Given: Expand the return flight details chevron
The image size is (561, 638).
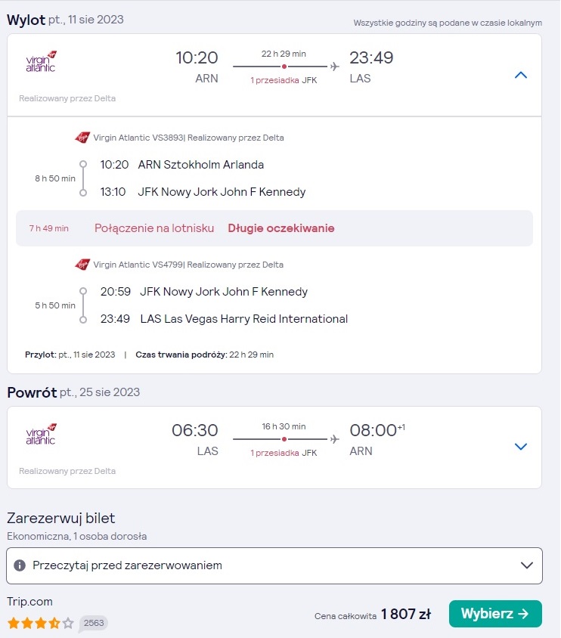Looking at the screenshot, I should 520,446.
